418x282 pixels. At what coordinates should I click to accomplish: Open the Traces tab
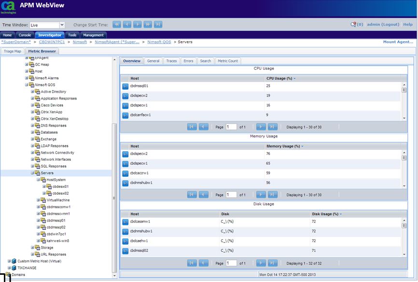tap(171, 61)
